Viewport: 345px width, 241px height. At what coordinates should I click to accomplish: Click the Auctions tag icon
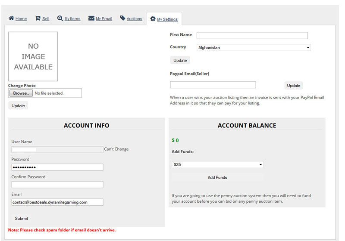pos(122,18)
